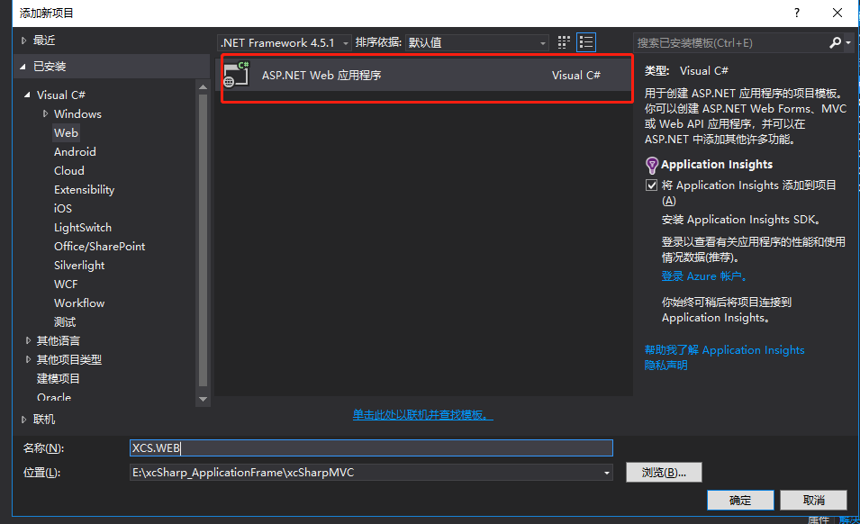The image size is (860, 524).
Task: Expand the 最近 section
Action: (x=23, y=41)
